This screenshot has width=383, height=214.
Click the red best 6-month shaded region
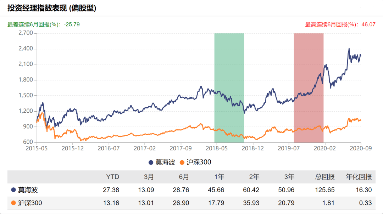309,88
